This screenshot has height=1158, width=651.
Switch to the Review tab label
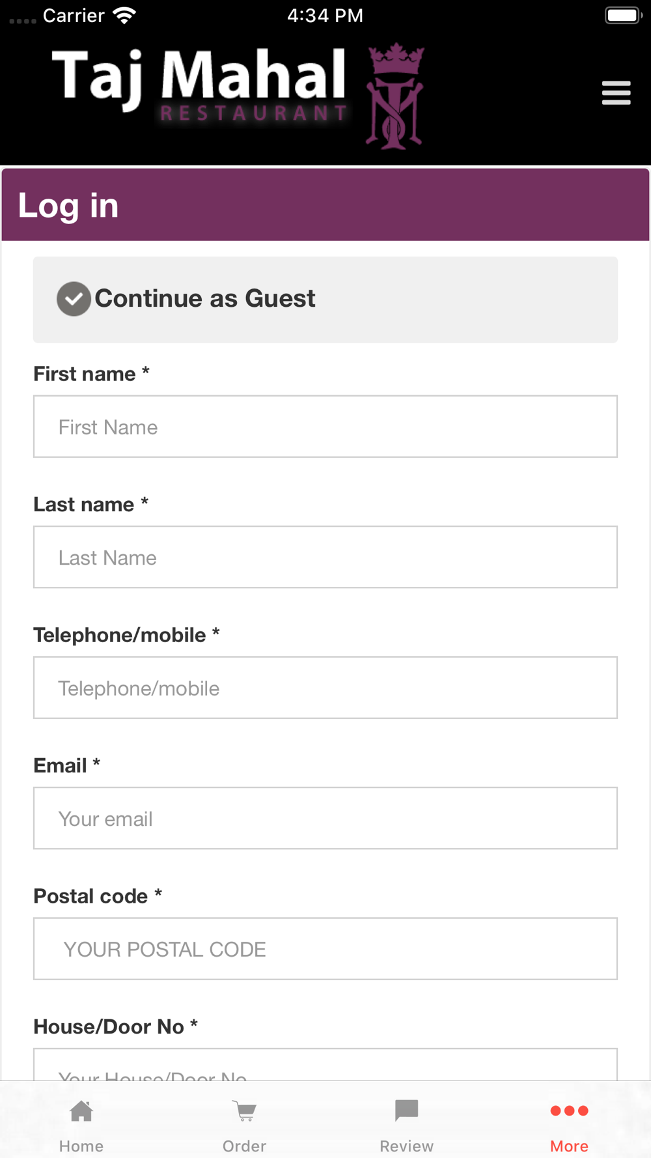point(407,1146)
